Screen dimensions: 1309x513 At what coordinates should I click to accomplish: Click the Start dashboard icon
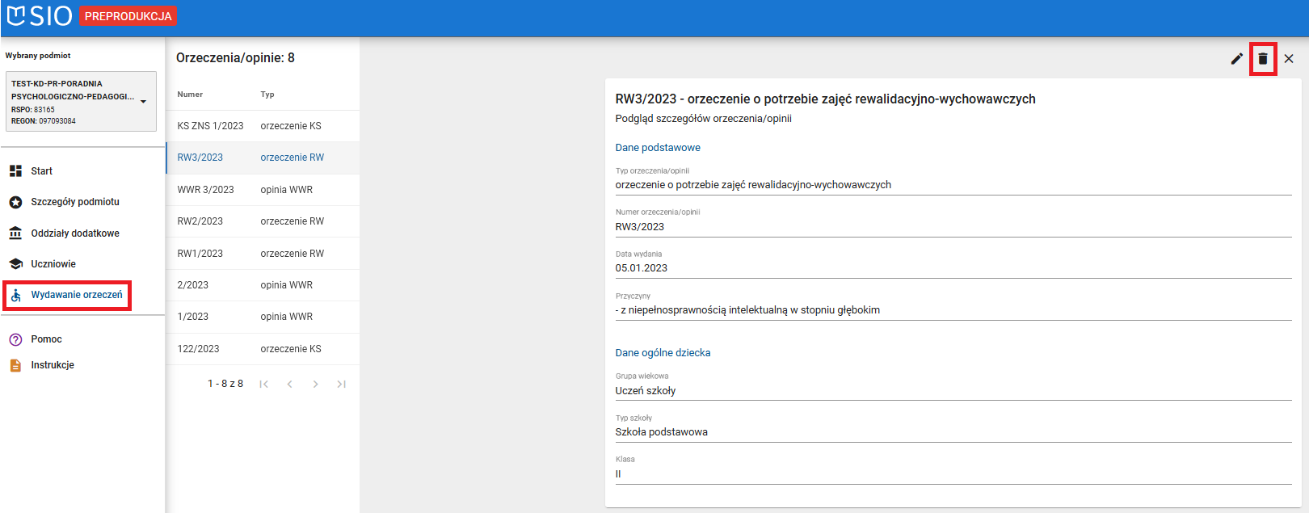tap(15, 171)
